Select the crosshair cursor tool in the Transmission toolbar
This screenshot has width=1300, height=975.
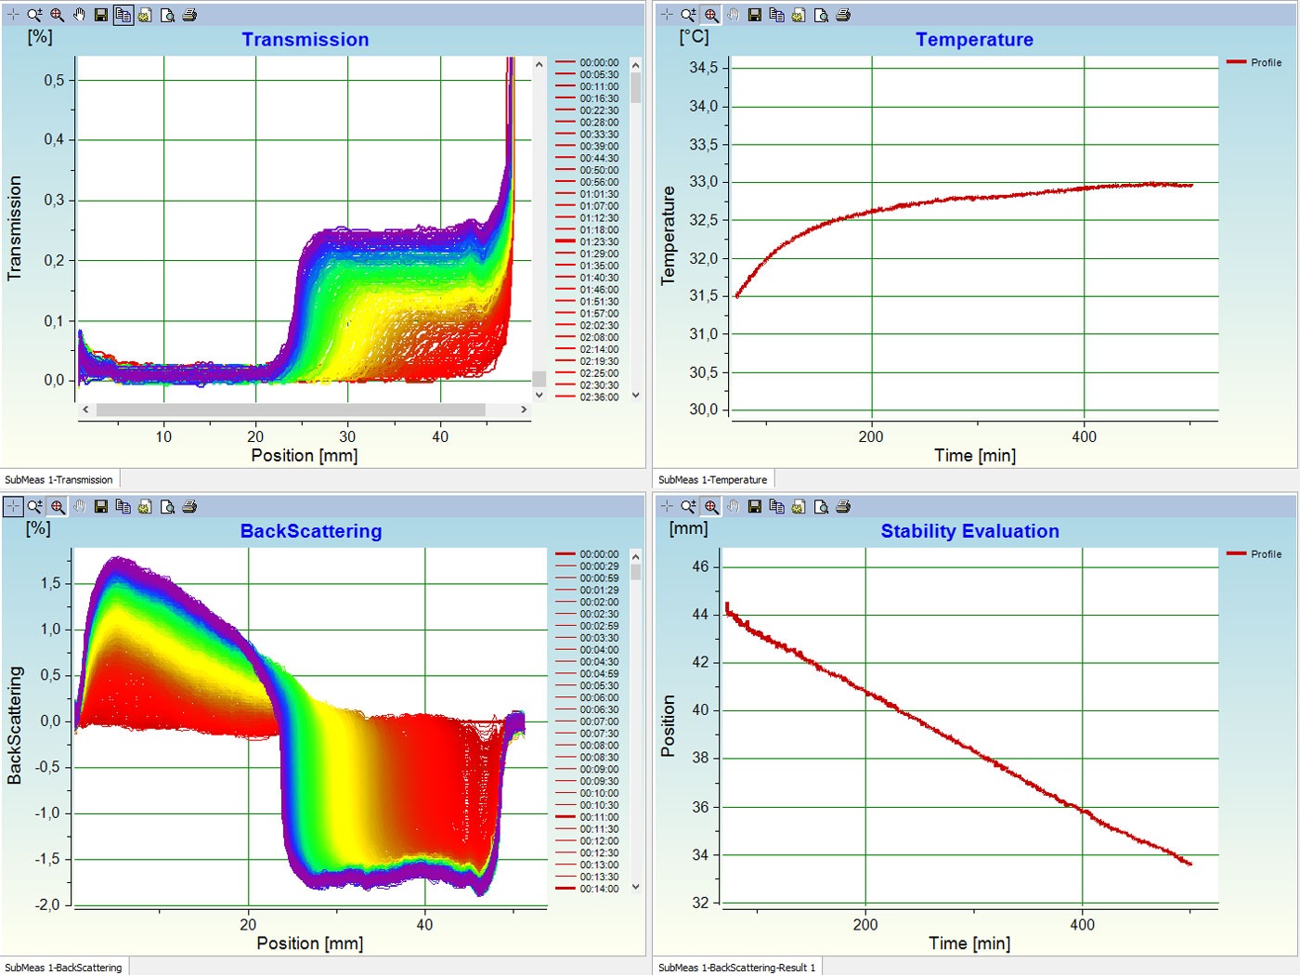tap(13, 14)
